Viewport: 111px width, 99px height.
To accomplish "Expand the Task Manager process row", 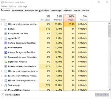I will [x=2, y=85].
